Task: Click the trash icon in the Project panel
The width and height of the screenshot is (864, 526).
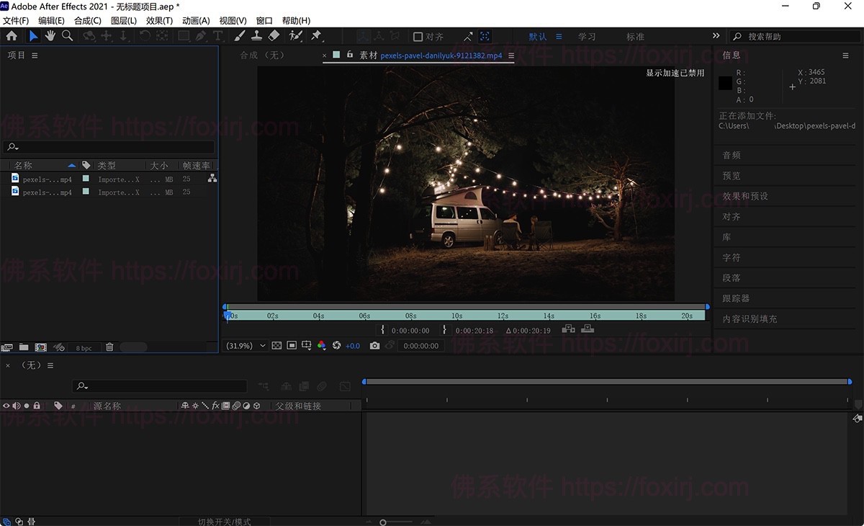Action: [x=109, y=347]
